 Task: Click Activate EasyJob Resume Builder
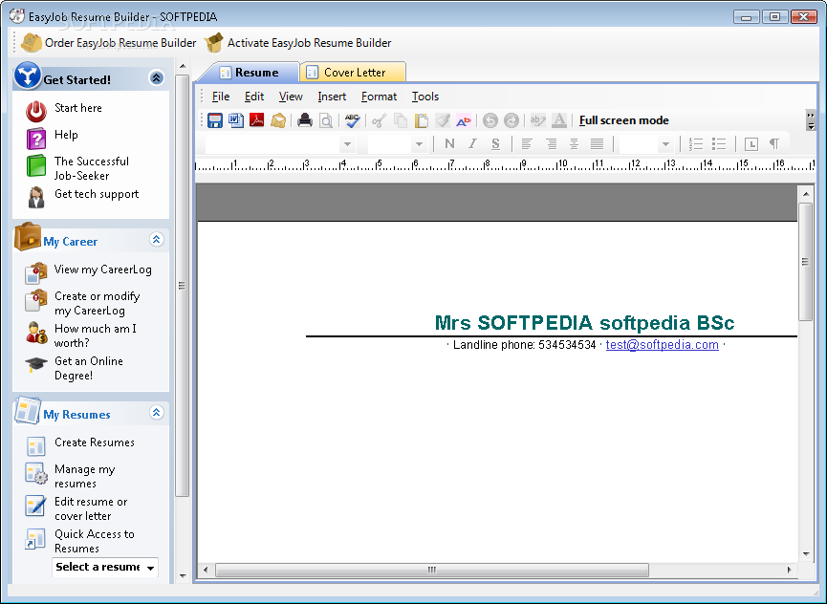point(298,43)
